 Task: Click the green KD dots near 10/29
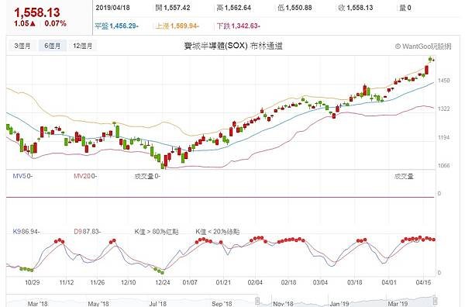(26, 269)
